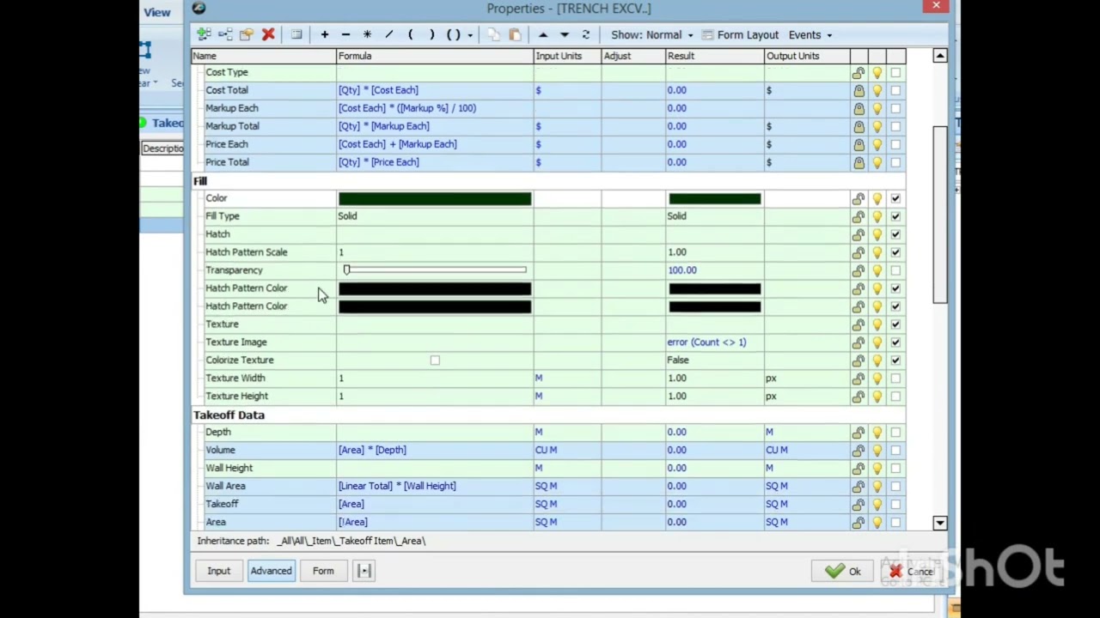Open the Show: Normal dropdown
1100x618 pixels.
[652, 35]
